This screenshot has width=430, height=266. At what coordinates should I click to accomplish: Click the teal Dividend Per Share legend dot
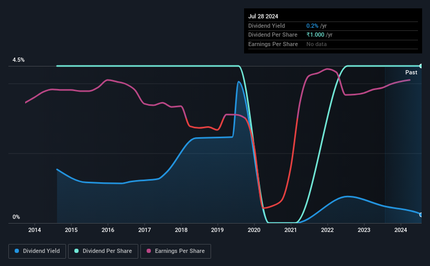[x=76, y=251]
